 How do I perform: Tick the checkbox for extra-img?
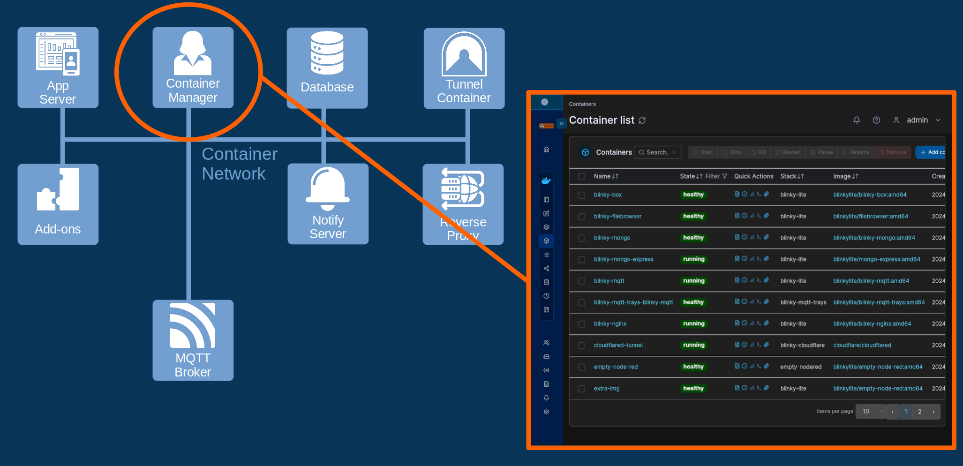pos(581,389)
